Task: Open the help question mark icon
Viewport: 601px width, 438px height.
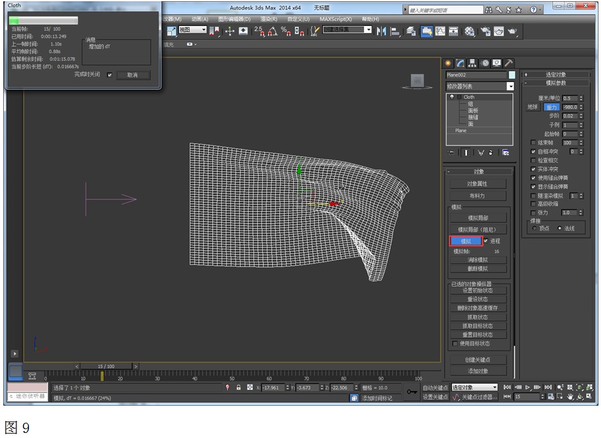Action: (x=533, y=10)
